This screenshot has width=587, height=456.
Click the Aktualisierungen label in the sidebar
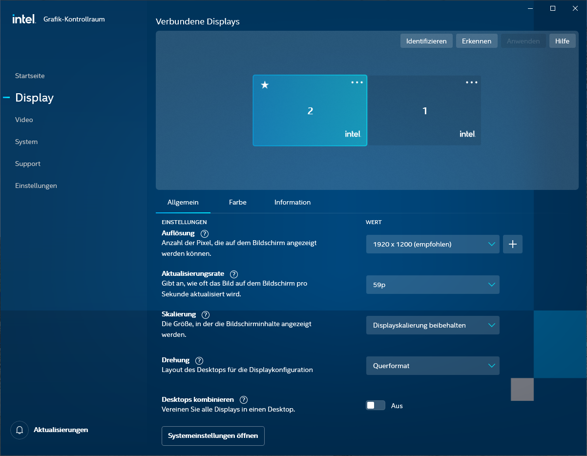click(61, 430)
